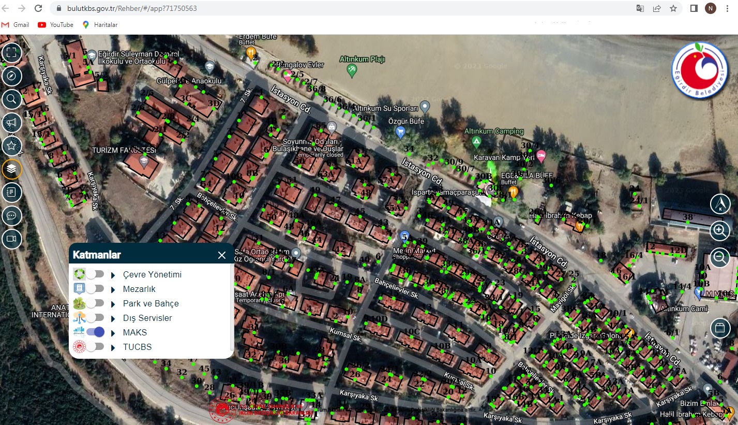Image resolution: width=738 pixels, height=425 pixels.
Task: Click the Dış Servisler layer icon
Action: (x=79, y=318)
